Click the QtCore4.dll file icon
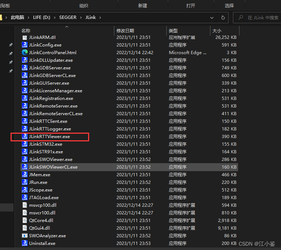 [x=24, y=221]
